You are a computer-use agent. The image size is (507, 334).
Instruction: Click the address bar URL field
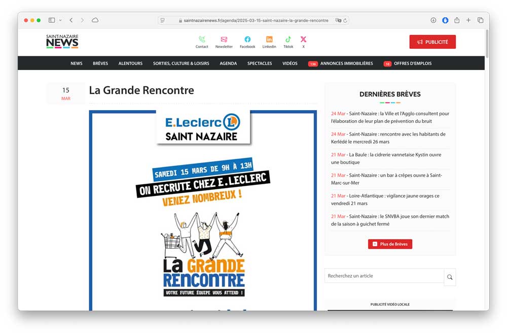pyautogui.click(x=253, y=20)
